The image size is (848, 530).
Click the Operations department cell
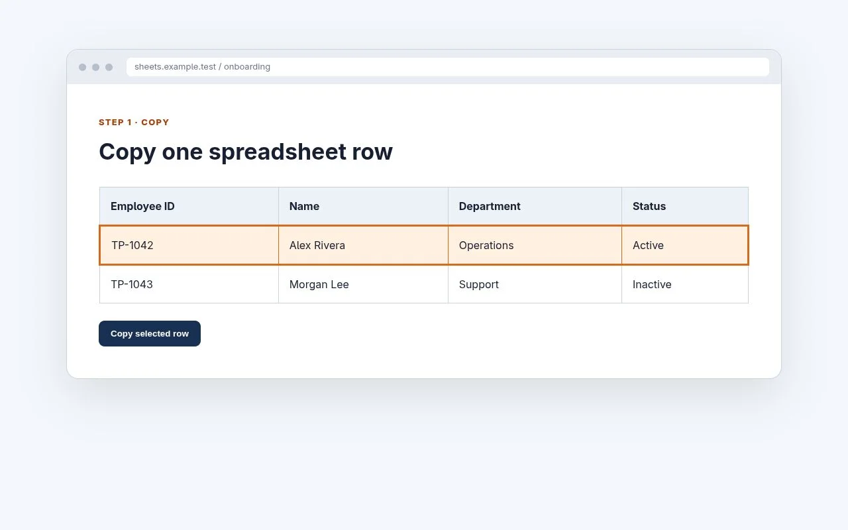pos(535,245)
